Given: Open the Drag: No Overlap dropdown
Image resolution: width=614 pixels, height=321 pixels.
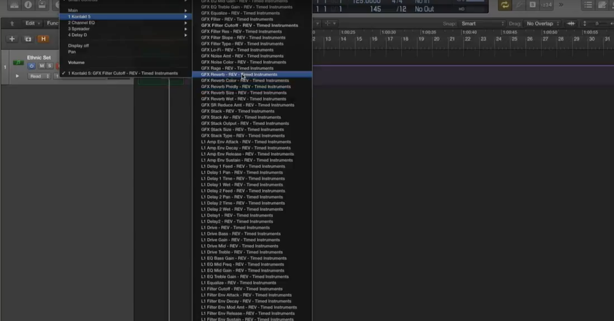Looking at the screenshot, I should pyautogui.click(x=542, y=23).
